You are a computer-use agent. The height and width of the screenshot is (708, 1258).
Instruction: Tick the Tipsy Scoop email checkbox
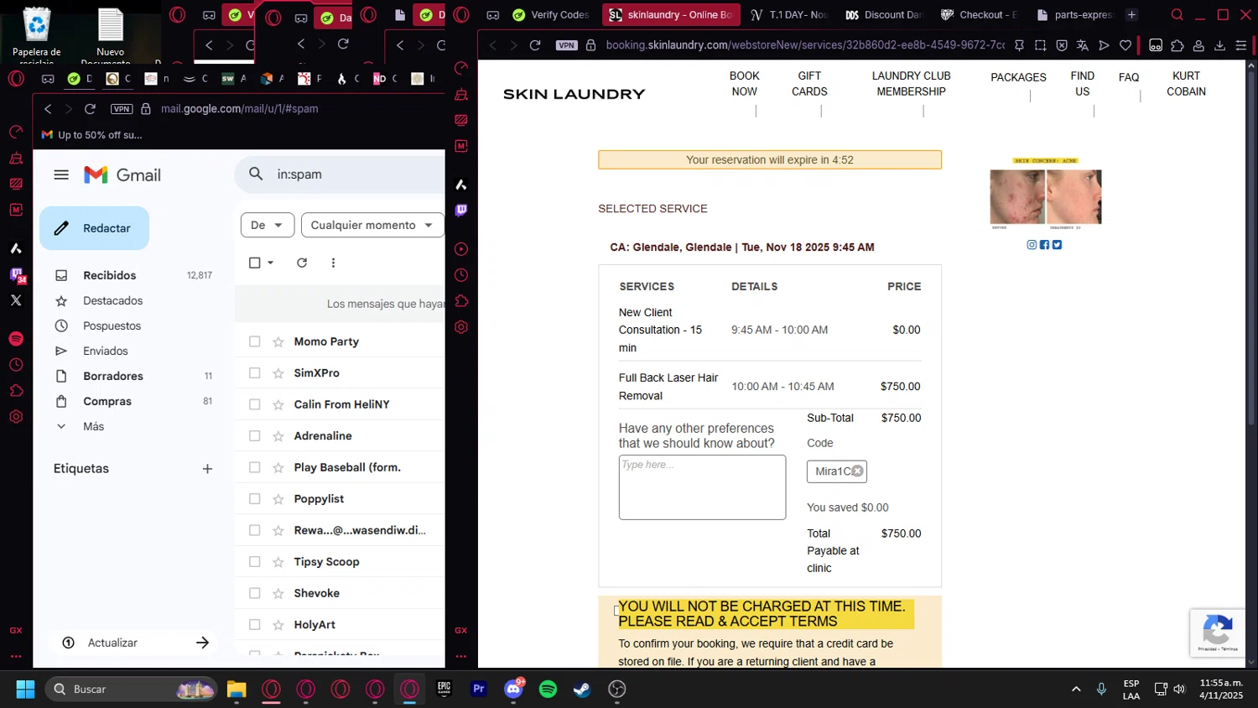(255, 562)
